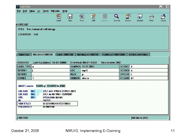The width and height of the screenshot is (186, 140).
Task: Click the PCOUNT field value 61
Action: (149, 78)
